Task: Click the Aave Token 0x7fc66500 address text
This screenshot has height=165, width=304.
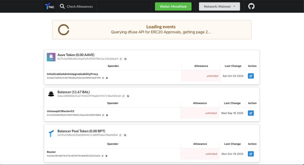Action: (88, 59)
